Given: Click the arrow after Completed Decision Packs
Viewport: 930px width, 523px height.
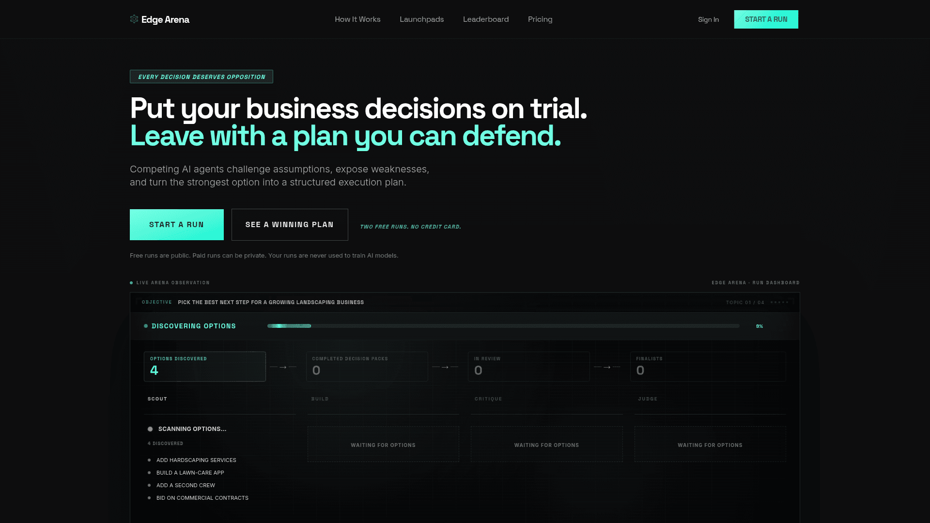Looking at the screenshot, I should click(x=445, y=367).
